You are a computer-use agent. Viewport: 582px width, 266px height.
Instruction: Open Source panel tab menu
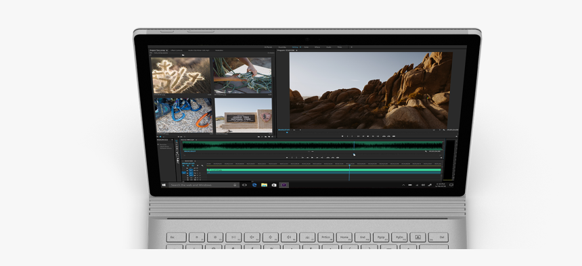tap(196, 140)
